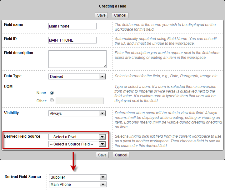
Task: Click the Field ID help text about uniqueness
Action: coord(166,41)
